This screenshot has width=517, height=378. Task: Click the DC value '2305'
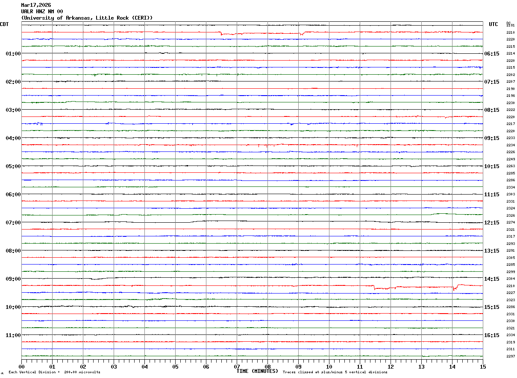point(510,258)
